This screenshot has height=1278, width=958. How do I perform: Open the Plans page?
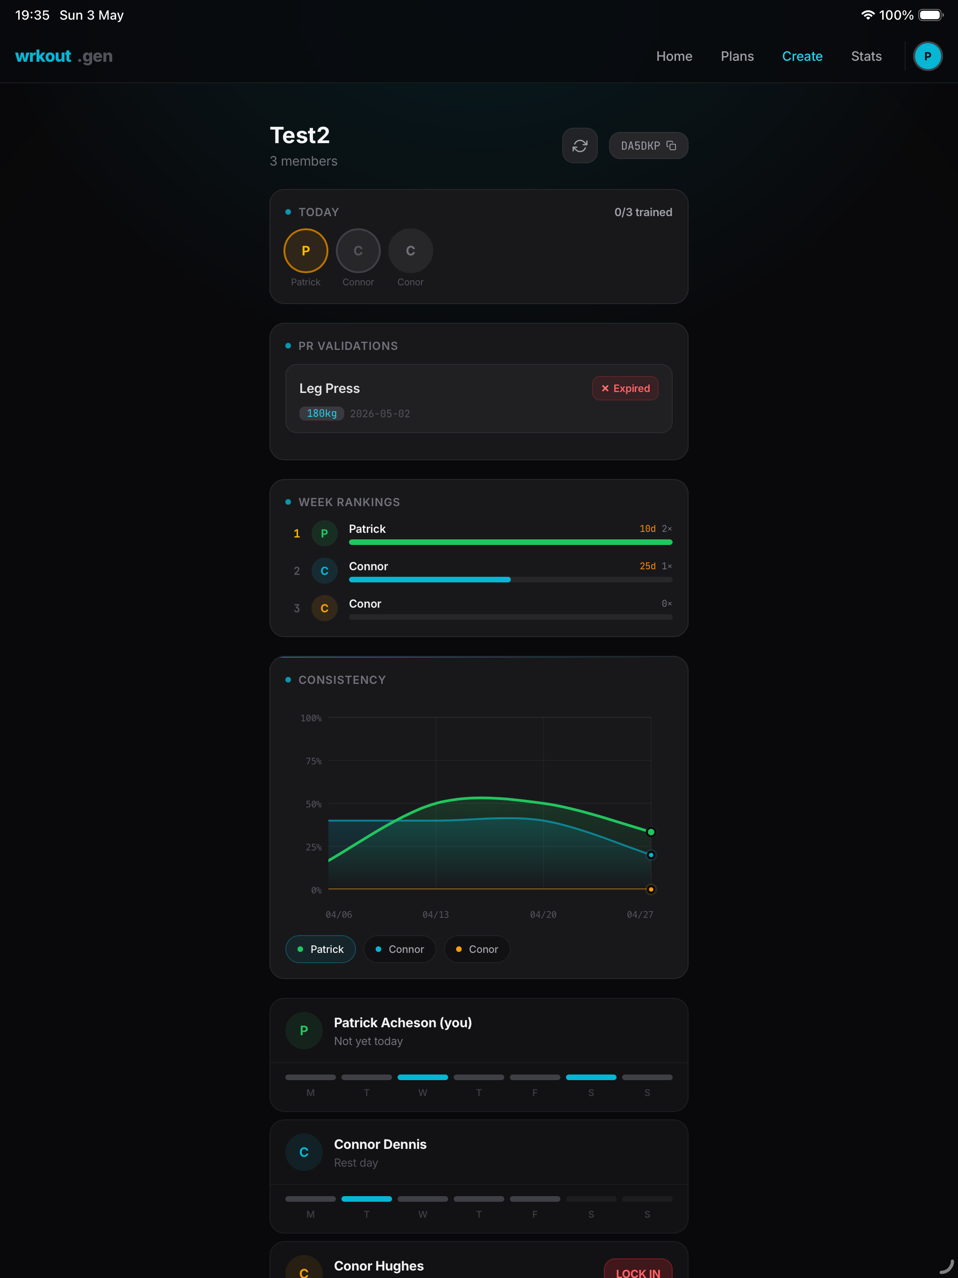pyautogui.click(x=737, y=56)
